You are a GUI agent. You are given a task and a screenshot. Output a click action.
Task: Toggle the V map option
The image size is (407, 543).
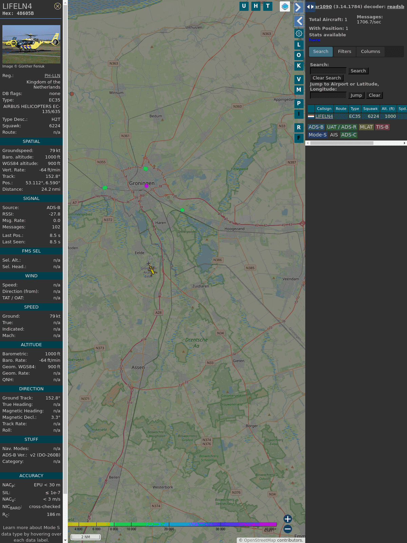tap(299, 79)
